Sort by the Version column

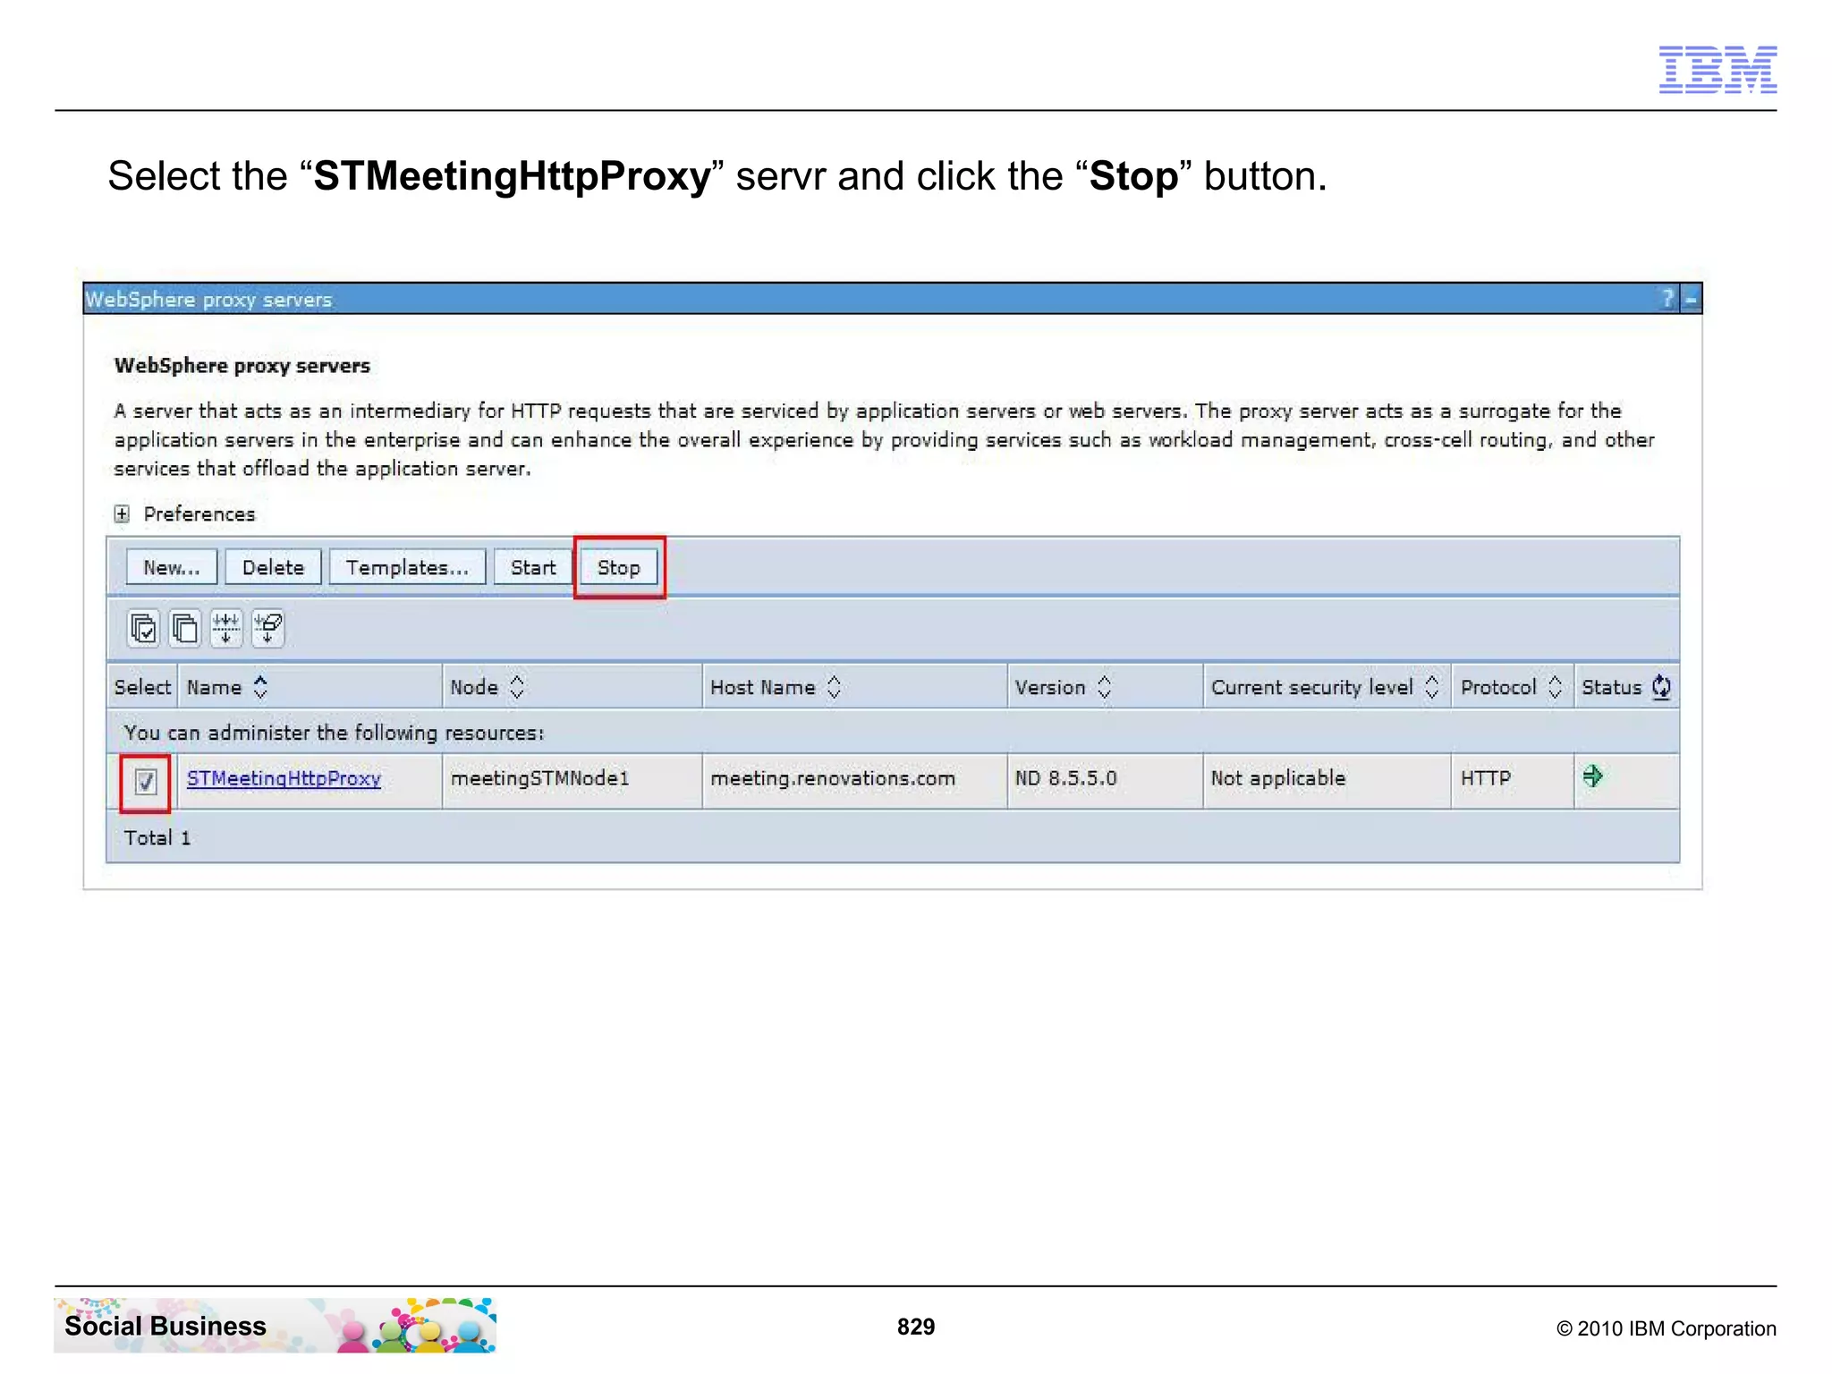coord(1104,687)
